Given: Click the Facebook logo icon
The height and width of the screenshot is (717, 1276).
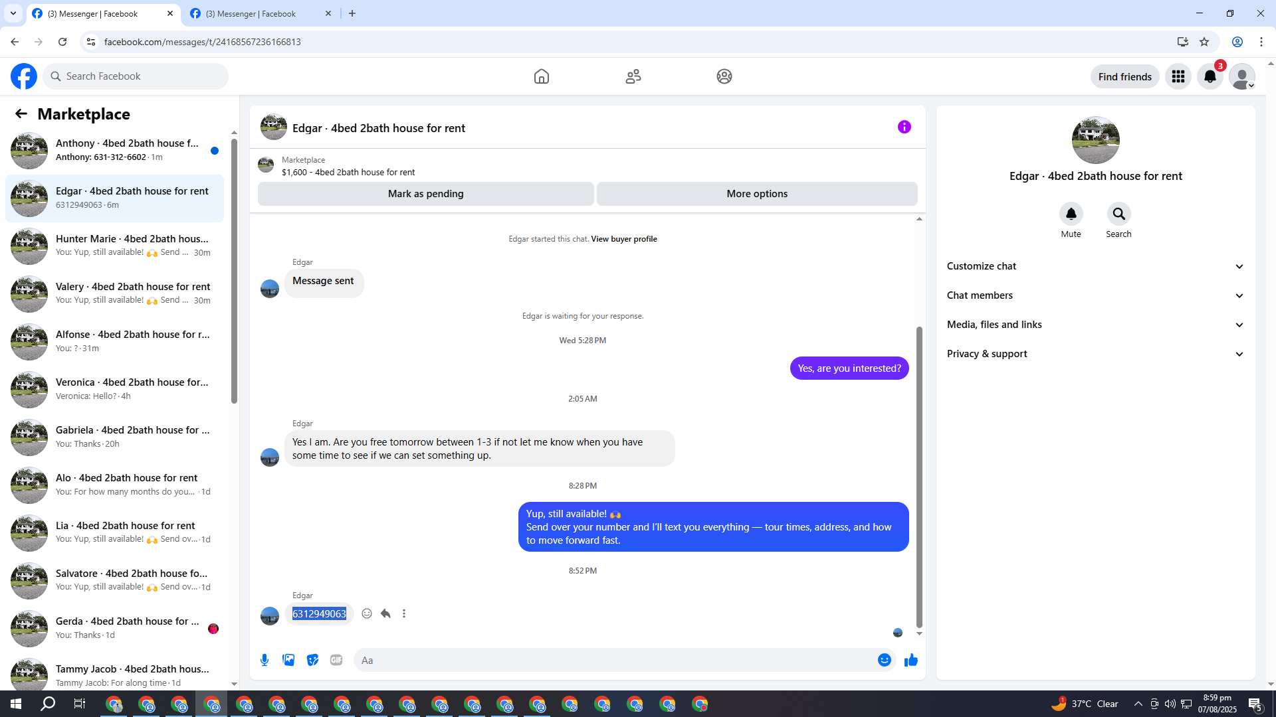Looking at the screenshot, I should click(x=24, y=76).
